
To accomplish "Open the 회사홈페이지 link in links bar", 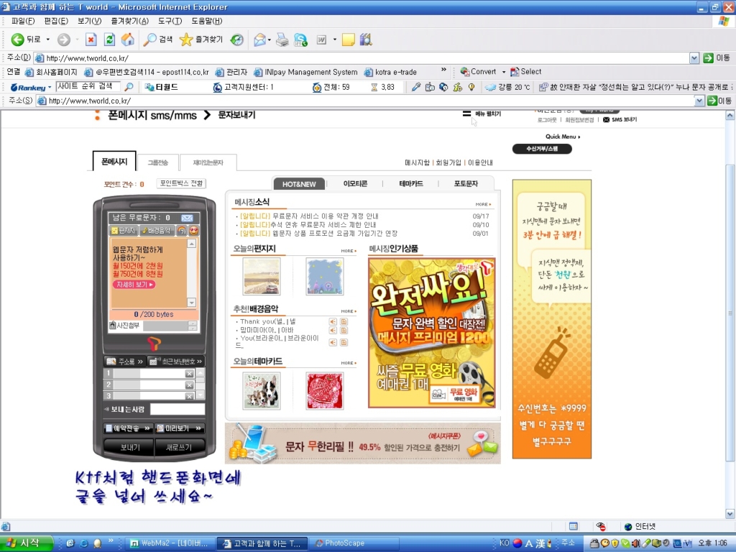I will [51, 72].
